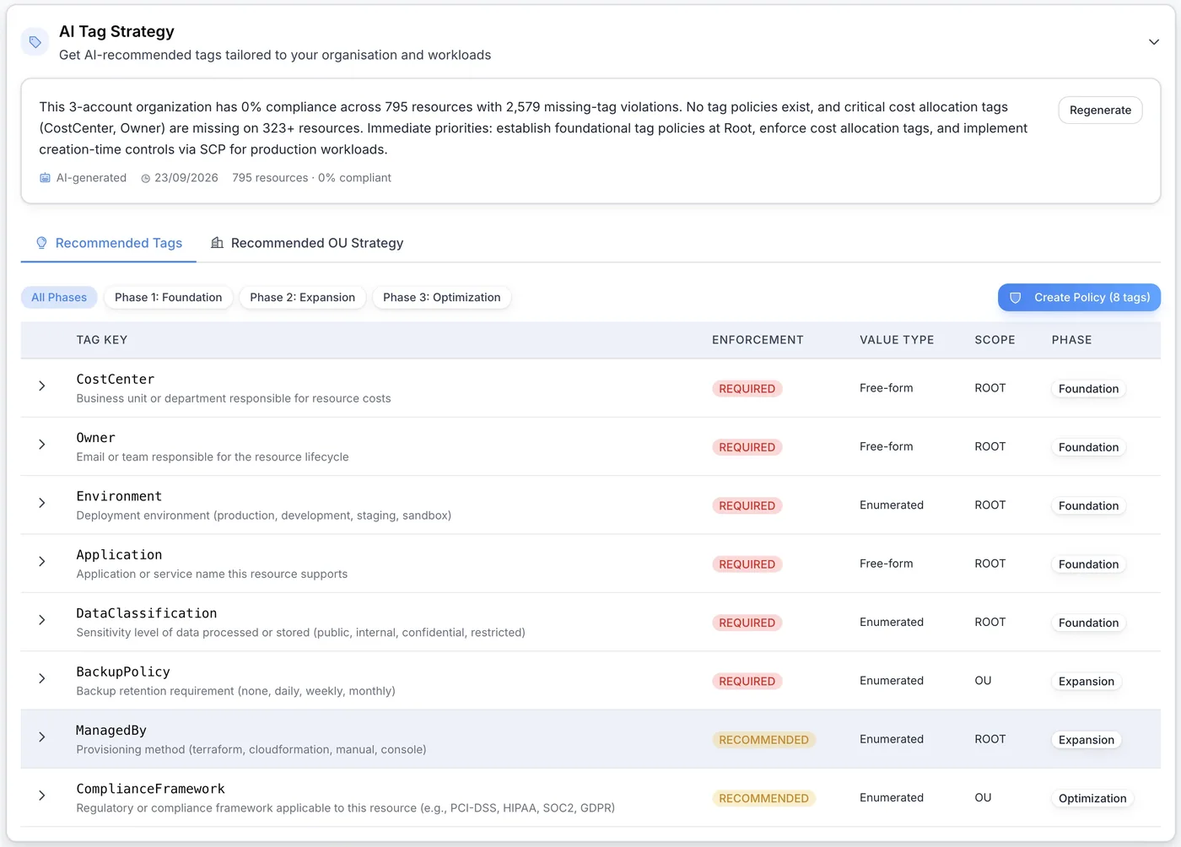1181x847 pixels.
Task: Click the Regenerate button
Action: [1100, 110]
